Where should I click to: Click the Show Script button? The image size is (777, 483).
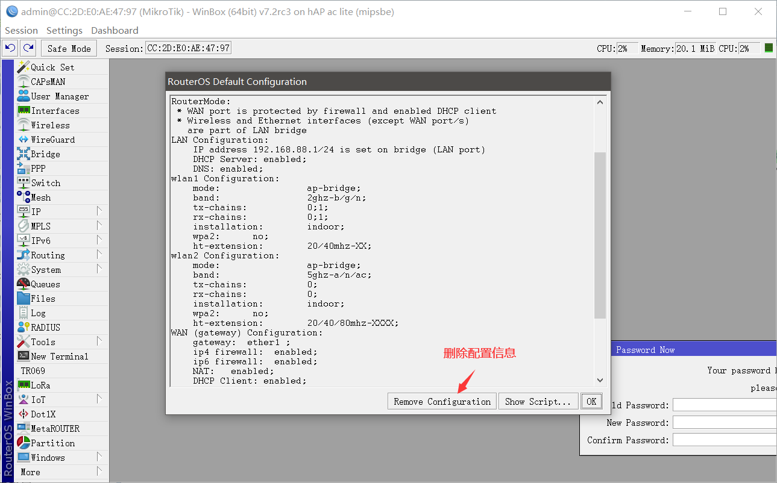[x=538, y=401]
